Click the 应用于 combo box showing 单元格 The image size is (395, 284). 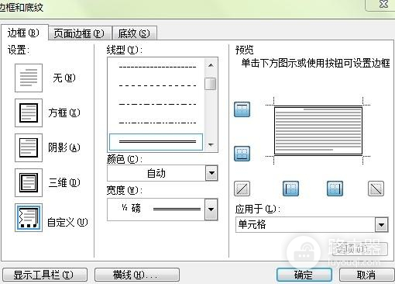(x=312, y=225)
